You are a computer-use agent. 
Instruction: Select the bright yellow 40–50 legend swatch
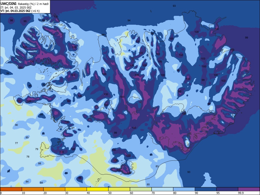tap(97, 189)
